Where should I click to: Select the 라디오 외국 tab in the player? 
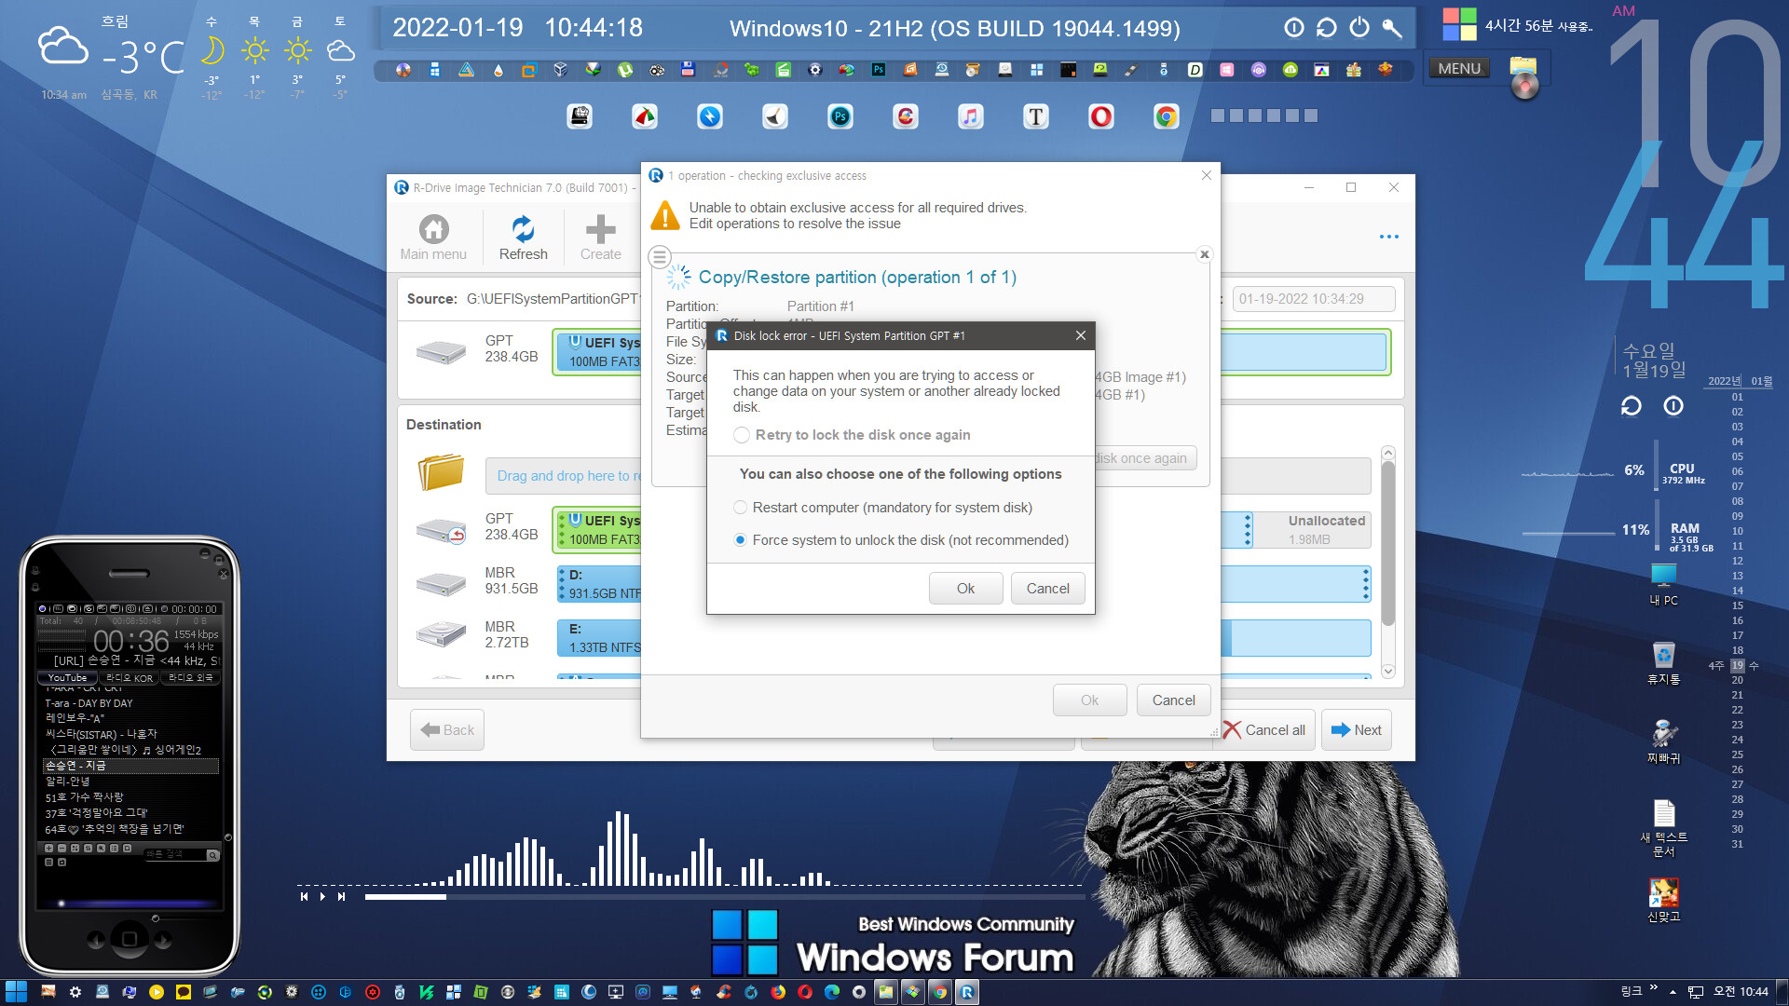191,678
